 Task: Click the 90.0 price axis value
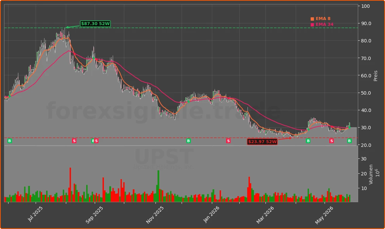[366, 23]
